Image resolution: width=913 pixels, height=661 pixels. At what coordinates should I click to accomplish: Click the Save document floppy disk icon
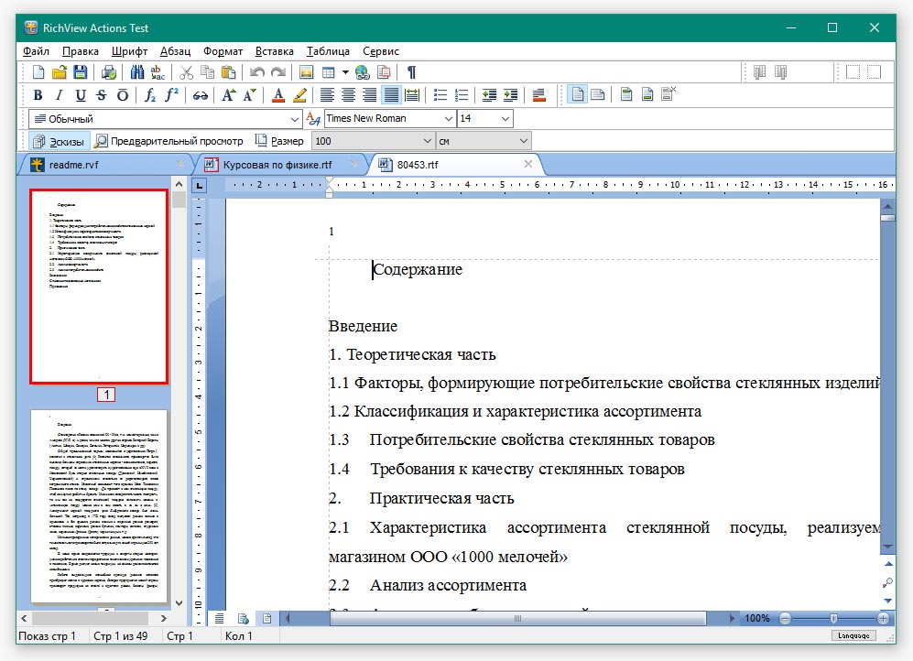pyautogui.click(x=81, y=72)
